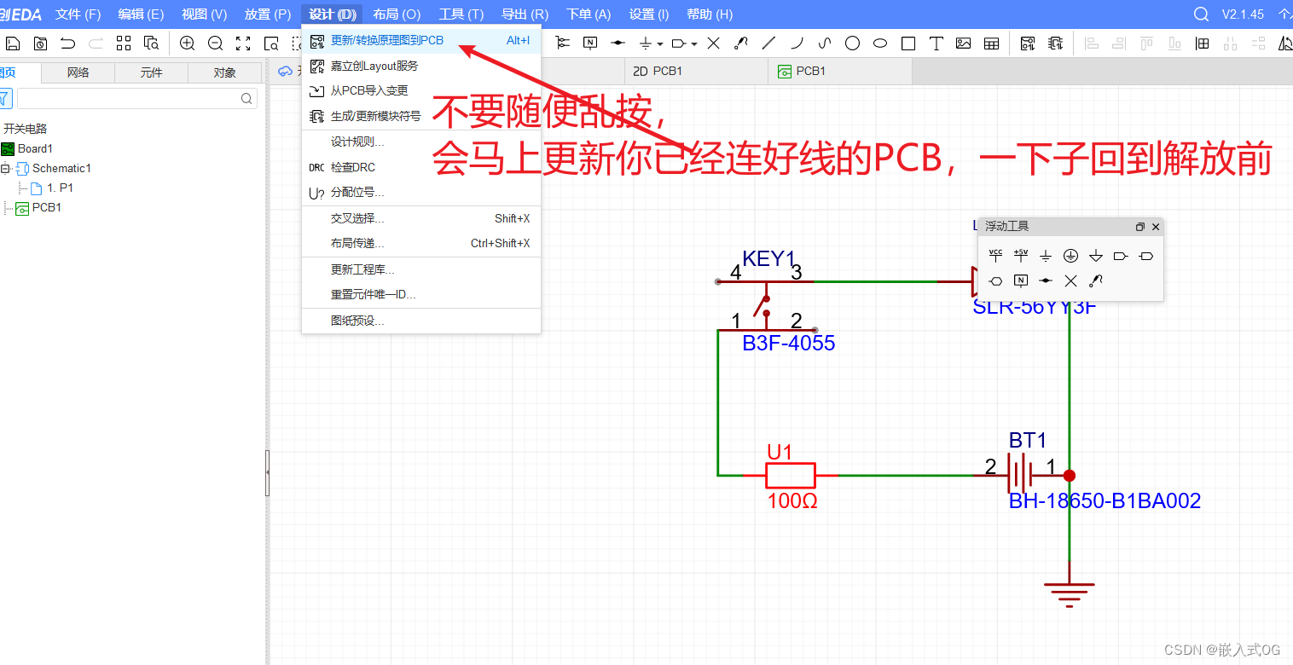Click the save-history clock icon in toolbar

point(40,43)
